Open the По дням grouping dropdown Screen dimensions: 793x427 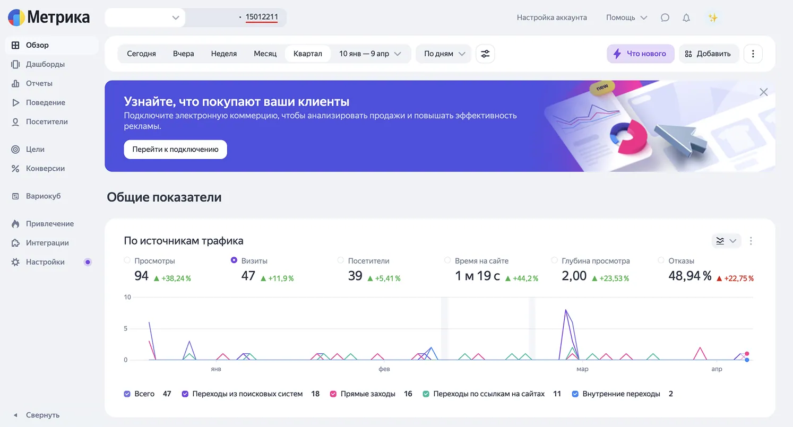point(444,54)
